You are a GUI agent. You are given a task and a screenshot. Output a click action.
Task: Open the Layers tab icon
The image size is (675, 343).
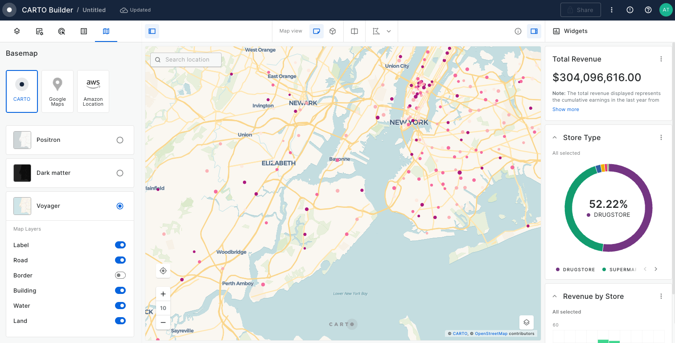coord(17,31)
